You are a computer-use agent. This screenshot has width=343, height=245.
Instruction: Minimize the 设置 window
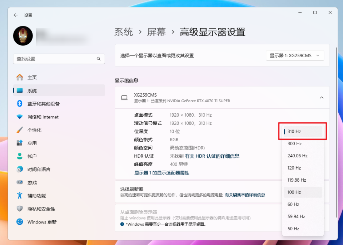click(300, 13)
